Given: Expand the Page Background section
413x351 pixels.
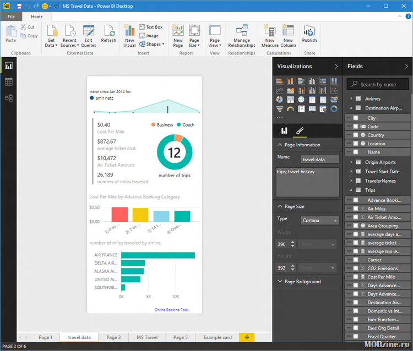Looking at the screenshot, I should pos(280,281).
